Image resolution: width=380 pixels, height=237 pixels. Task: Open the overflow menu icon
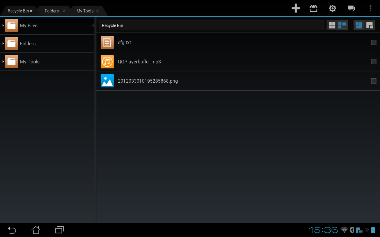(370, 8)
